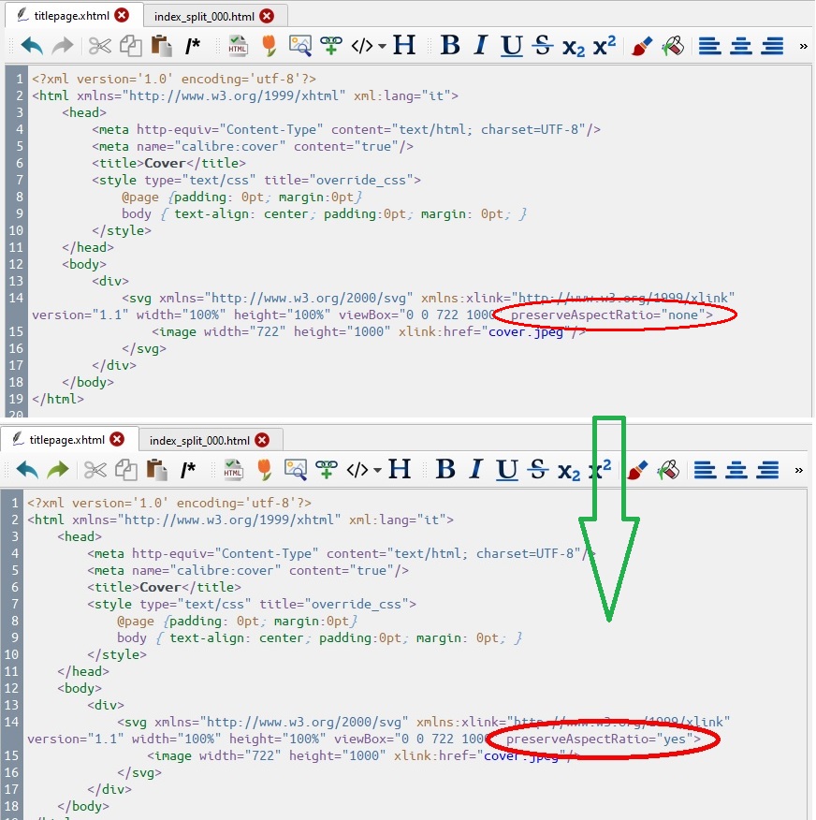Viewport: 816px width, 820px height.
Task: Undo last edit in top editor toolbar
Action: [32, 46]
